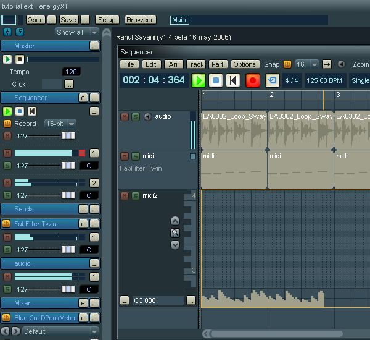Click the red record button
The image size is (370, 340).
[x=253, y=80]
